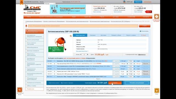Open the shopping cart icon in top bar
Screen dimensions: 176x99
(124, 2)
